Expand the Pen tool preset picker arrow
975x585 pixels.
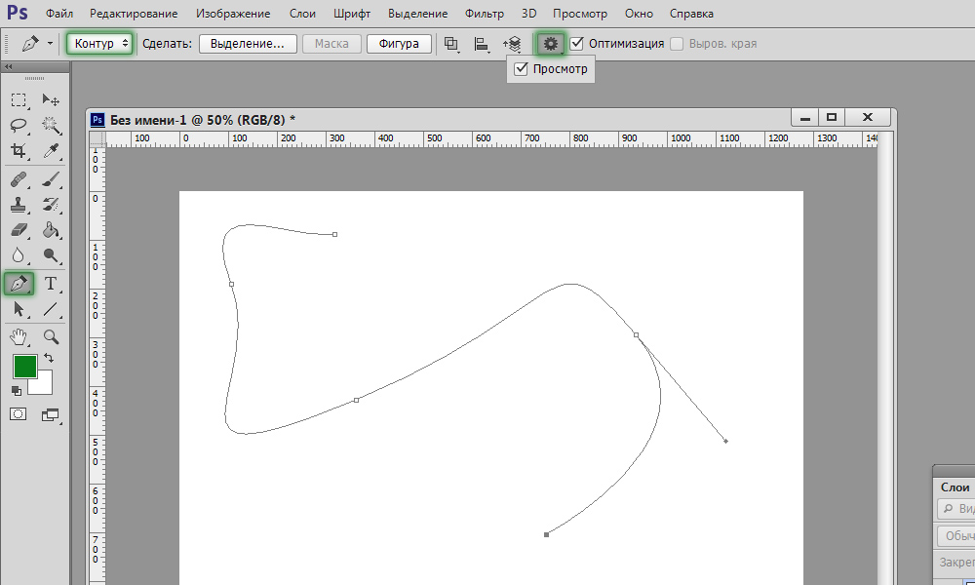click(50, 44)
